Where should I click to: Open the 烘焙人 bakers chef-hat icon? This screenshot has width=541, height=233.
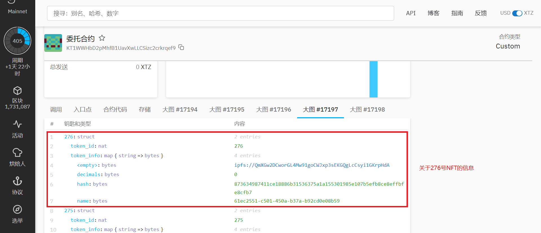(17, 152)
